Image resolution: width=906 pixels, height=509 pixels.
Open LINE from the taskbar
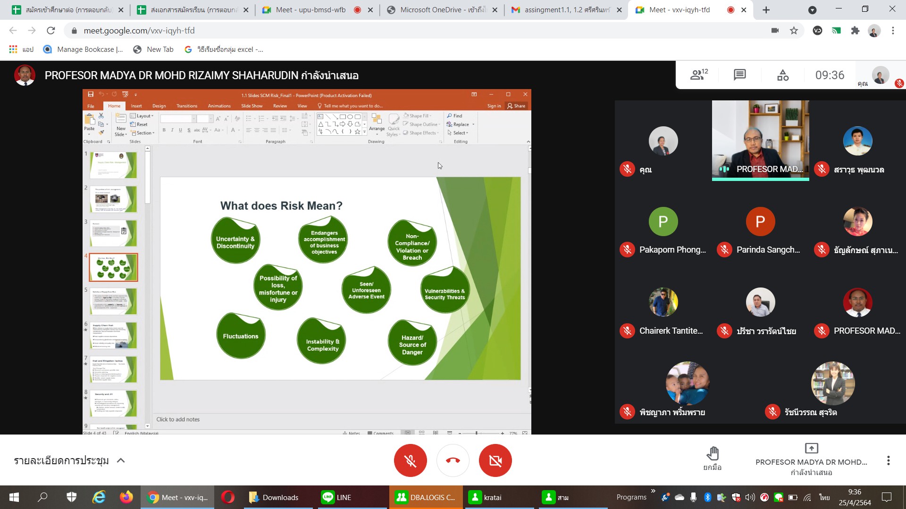coord(336,497)
